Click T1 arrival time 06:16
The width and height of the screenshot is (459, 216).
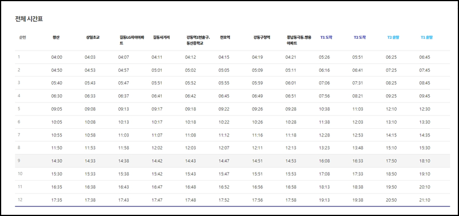tap(324, 70)
